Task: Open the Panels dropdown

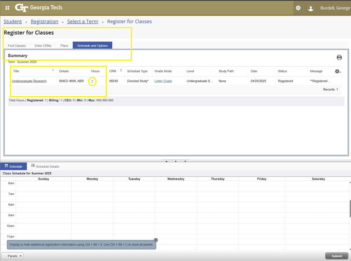Action: click(15, 256)
